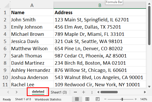Select cell containing Michael Brown
This screenshot has width=152, height=102.
point(32,34)
